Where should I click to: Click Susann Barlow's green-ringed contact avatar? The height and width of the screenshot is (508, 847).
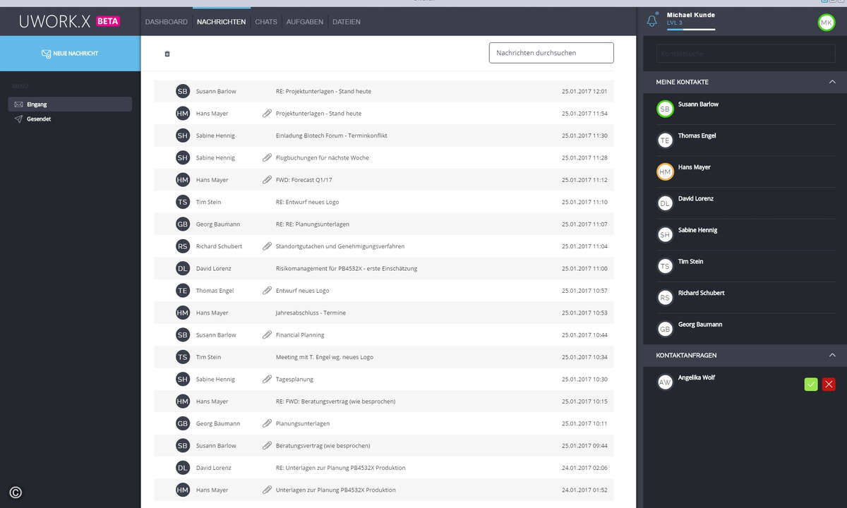(x=665, y=109)
